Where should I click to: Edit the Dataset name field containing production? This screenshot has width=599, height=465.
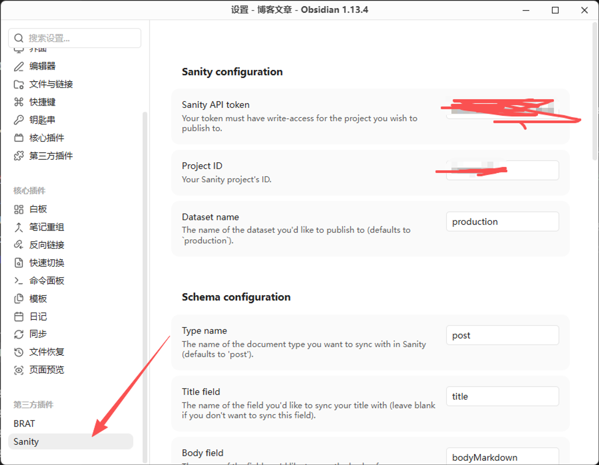click(x=502, y=222)
